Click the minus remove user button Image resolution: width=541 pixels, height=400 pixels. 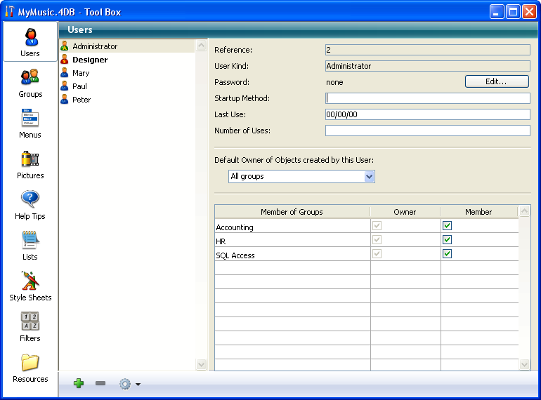100,384
